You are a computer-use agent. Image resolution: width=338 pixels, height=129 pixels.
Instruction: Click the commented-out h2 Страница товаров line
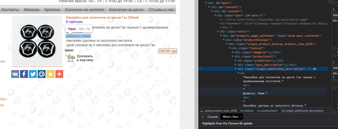(273, 23)
